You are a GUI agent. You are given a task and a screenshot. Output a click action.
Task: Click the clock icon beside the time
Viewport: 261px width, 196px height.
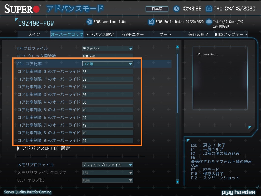point(176,9)
